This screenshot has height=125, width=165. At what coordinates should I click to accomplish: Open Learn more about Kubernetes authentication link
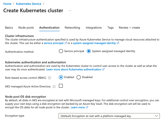tap(74, 69)
